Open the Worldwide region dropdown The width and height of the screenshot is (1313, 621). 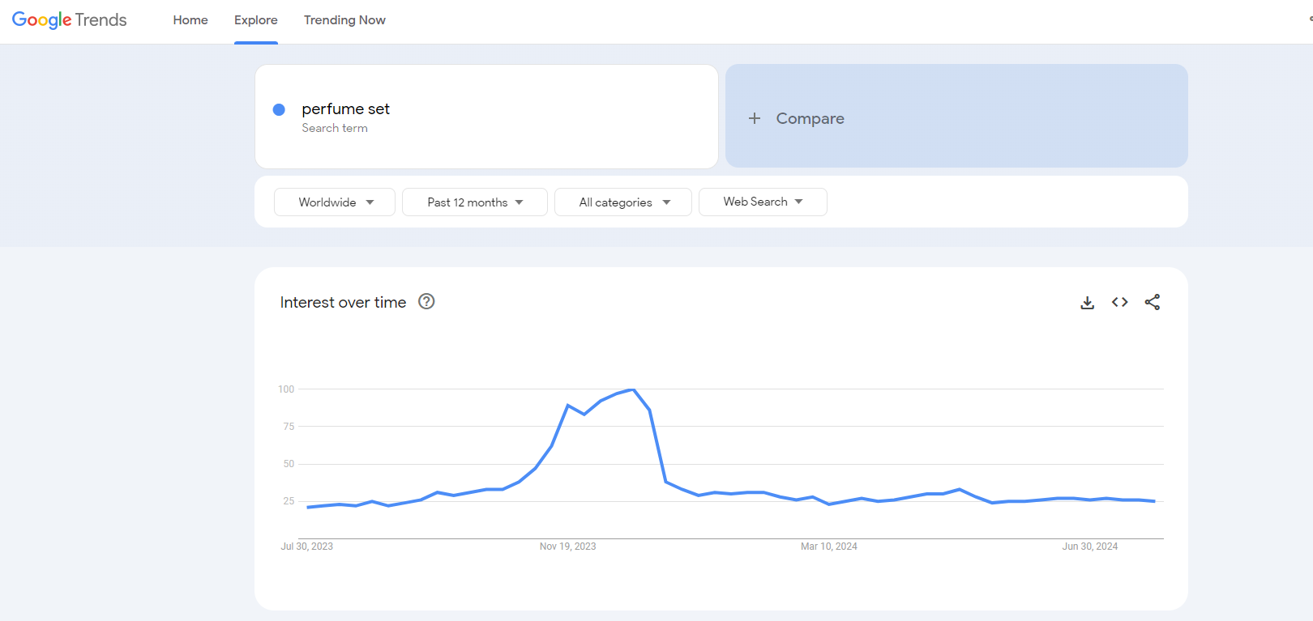tap(335, 202)
